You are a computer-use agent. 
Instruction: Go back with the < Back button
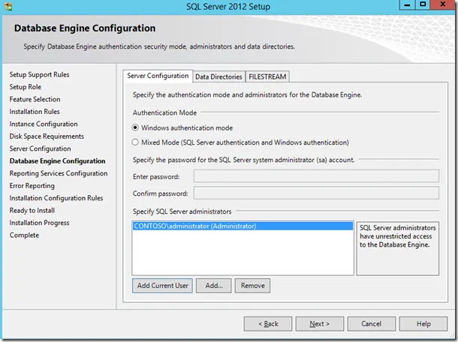click(268, 324)
